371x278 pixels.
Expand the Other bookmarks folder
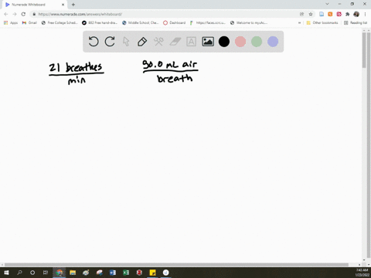click(322, 22)
